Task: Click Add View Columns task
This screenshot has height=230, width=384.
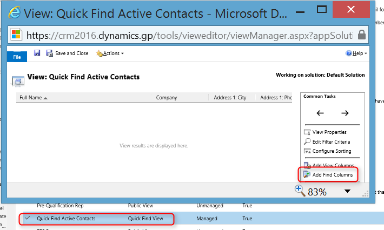Action: [329, 165]
